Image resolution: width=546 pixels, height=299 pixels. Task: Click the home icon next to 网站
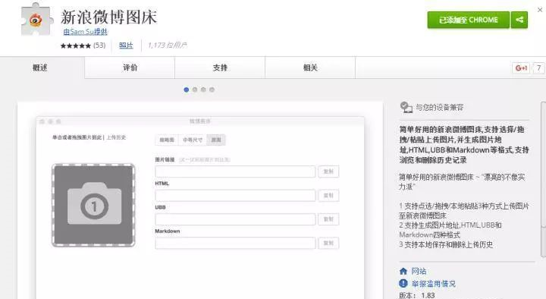click(x=403, y=271)
